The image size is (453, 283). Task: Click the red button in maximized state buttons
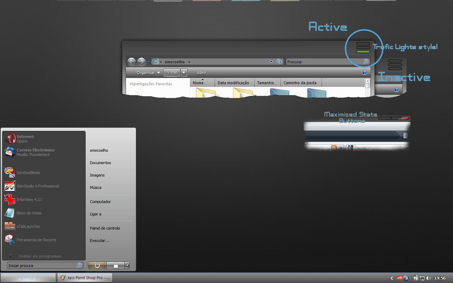click(x=405, y=118)
